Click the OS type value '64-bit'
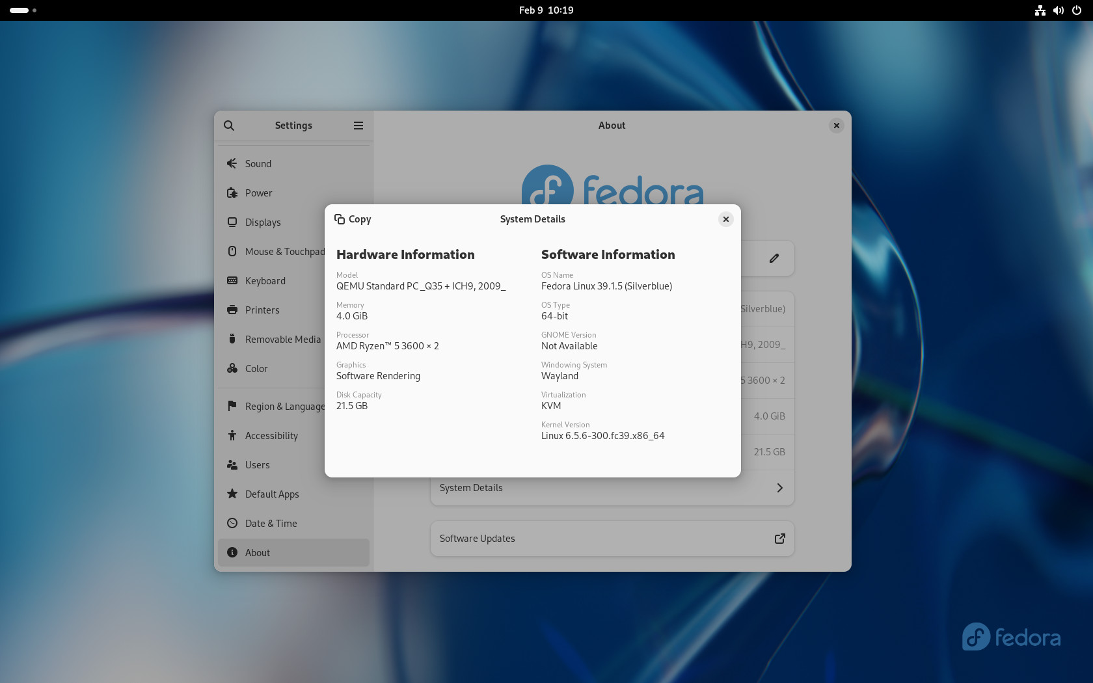The width and height of the screenshot is (1093, 683). pos(554,316)
